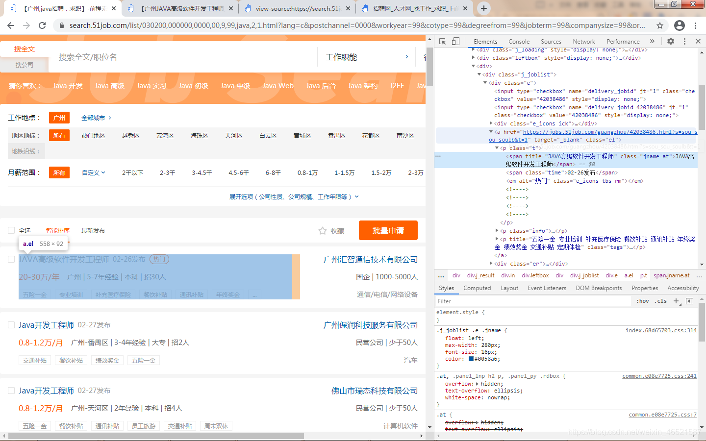706x441 pixels.
Task: Toggle the DevTools device toolbar icon
Action: pyautogui.click(x=455, y=42)
